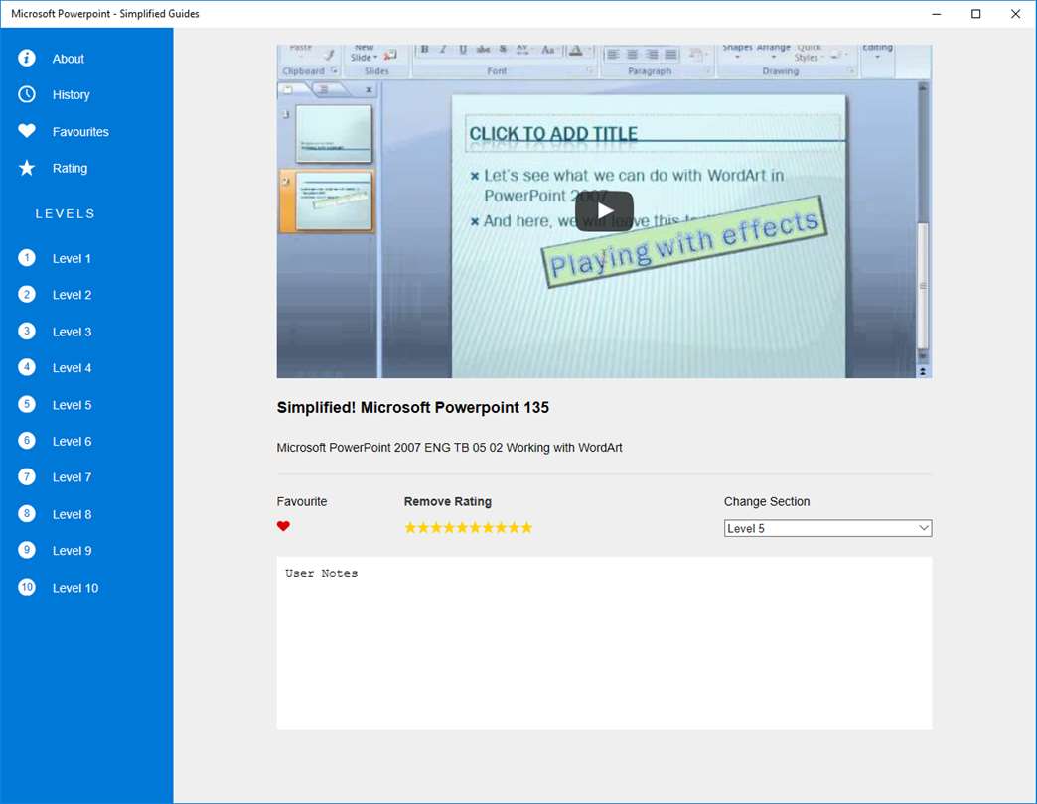The height and width of the screenshot is (804, 1037).
Task: Click the About info icon
Action: 27,59
